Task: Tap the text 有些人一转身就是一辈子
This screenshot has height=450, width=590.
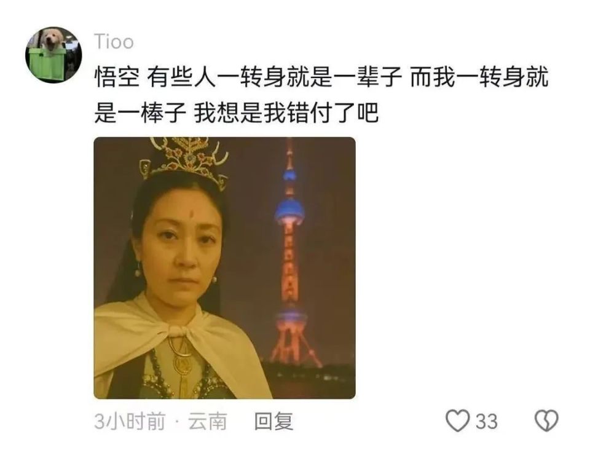Action: 274,77
